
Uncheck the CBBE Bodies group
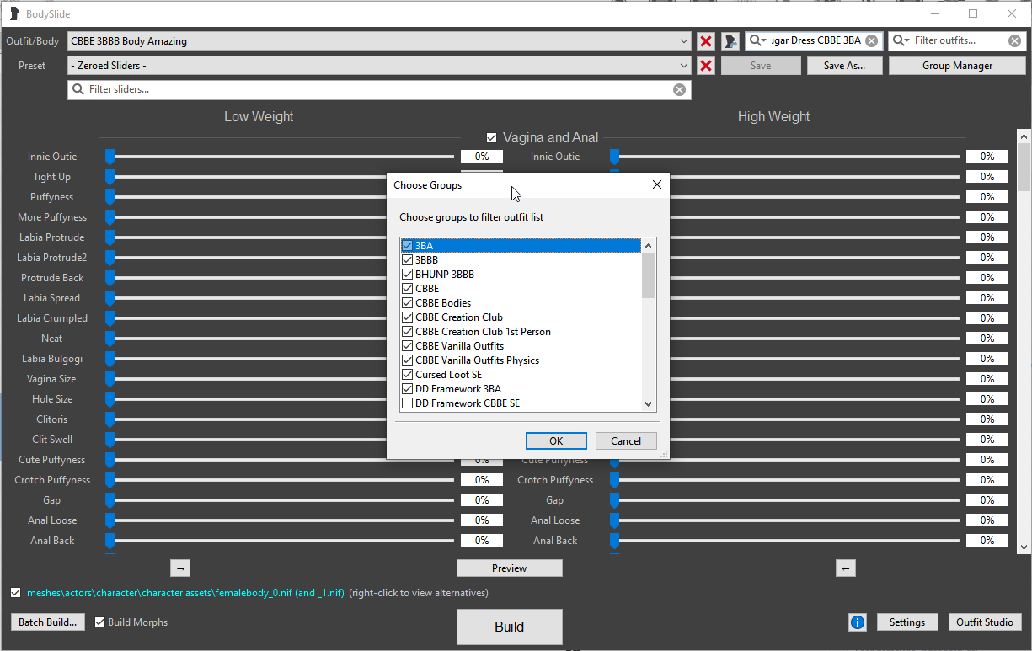pos(408,303)
